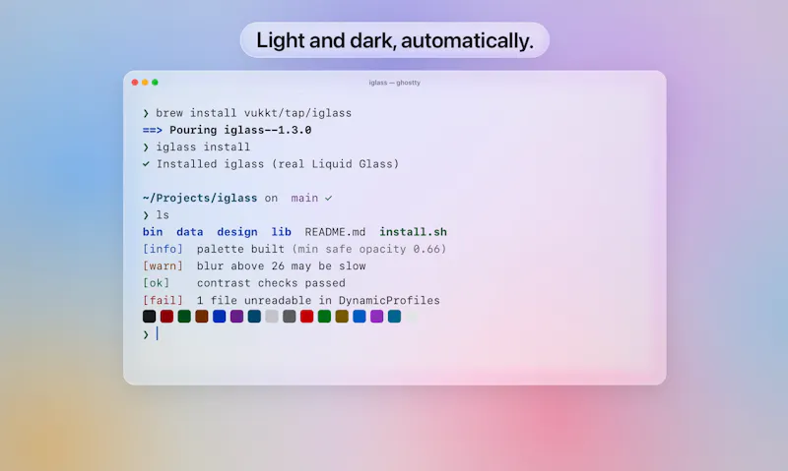Click "palette built (min safe opacity 0.66)" message
This screenshot has width=788, height=471.
[322, 250]
